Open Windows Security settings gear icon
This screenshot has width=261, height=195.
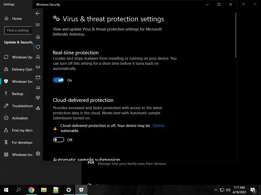click(x=38, y=154)
